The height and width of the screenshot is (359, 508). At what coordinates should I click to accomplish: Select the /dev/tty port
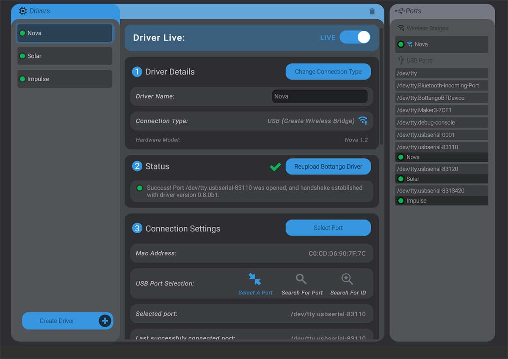pyautogui.click(x=442, y=73)
